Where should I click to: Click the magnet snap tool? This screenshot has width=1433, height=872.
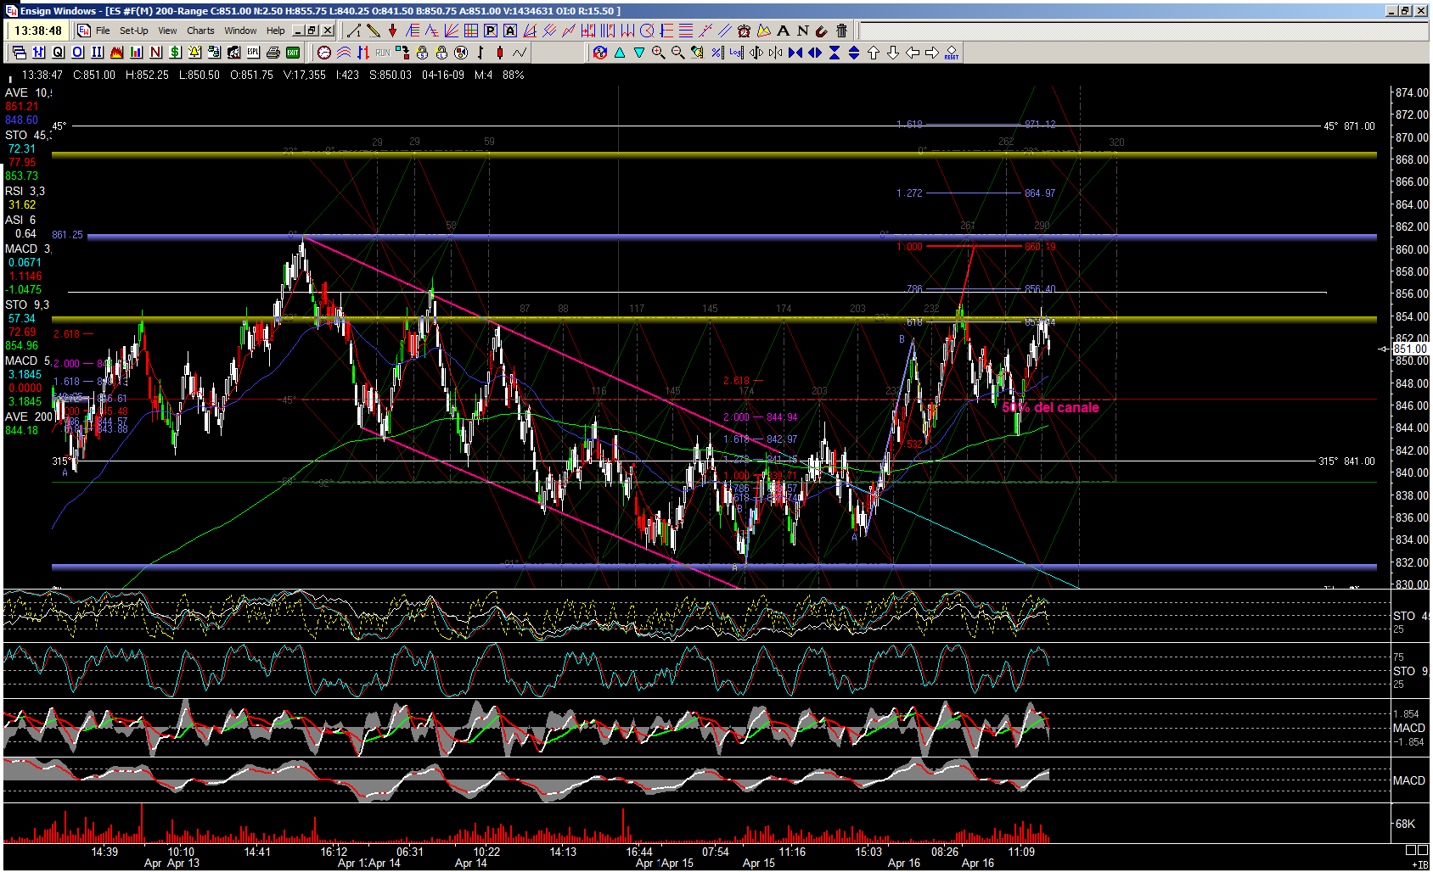pyautogui.click(x=821, y=31)
